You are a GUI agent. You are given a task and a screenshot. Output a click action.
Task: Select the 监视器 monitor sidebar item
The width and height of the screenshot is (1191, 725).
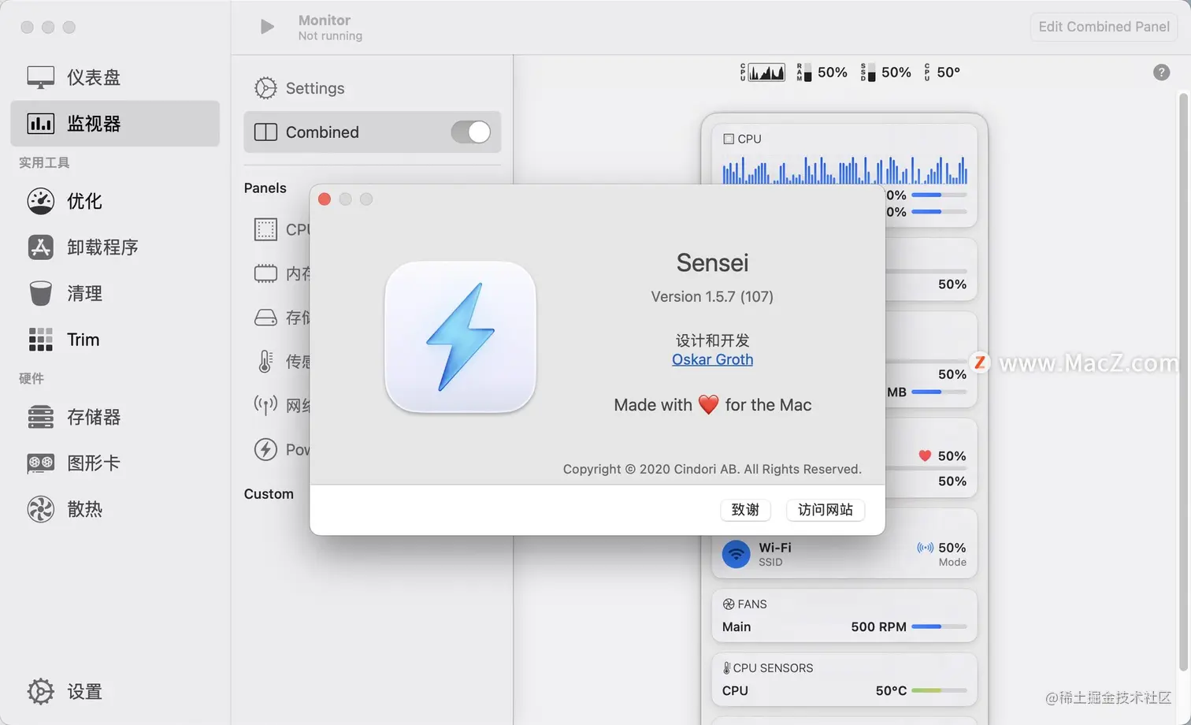tap(115, 124)
